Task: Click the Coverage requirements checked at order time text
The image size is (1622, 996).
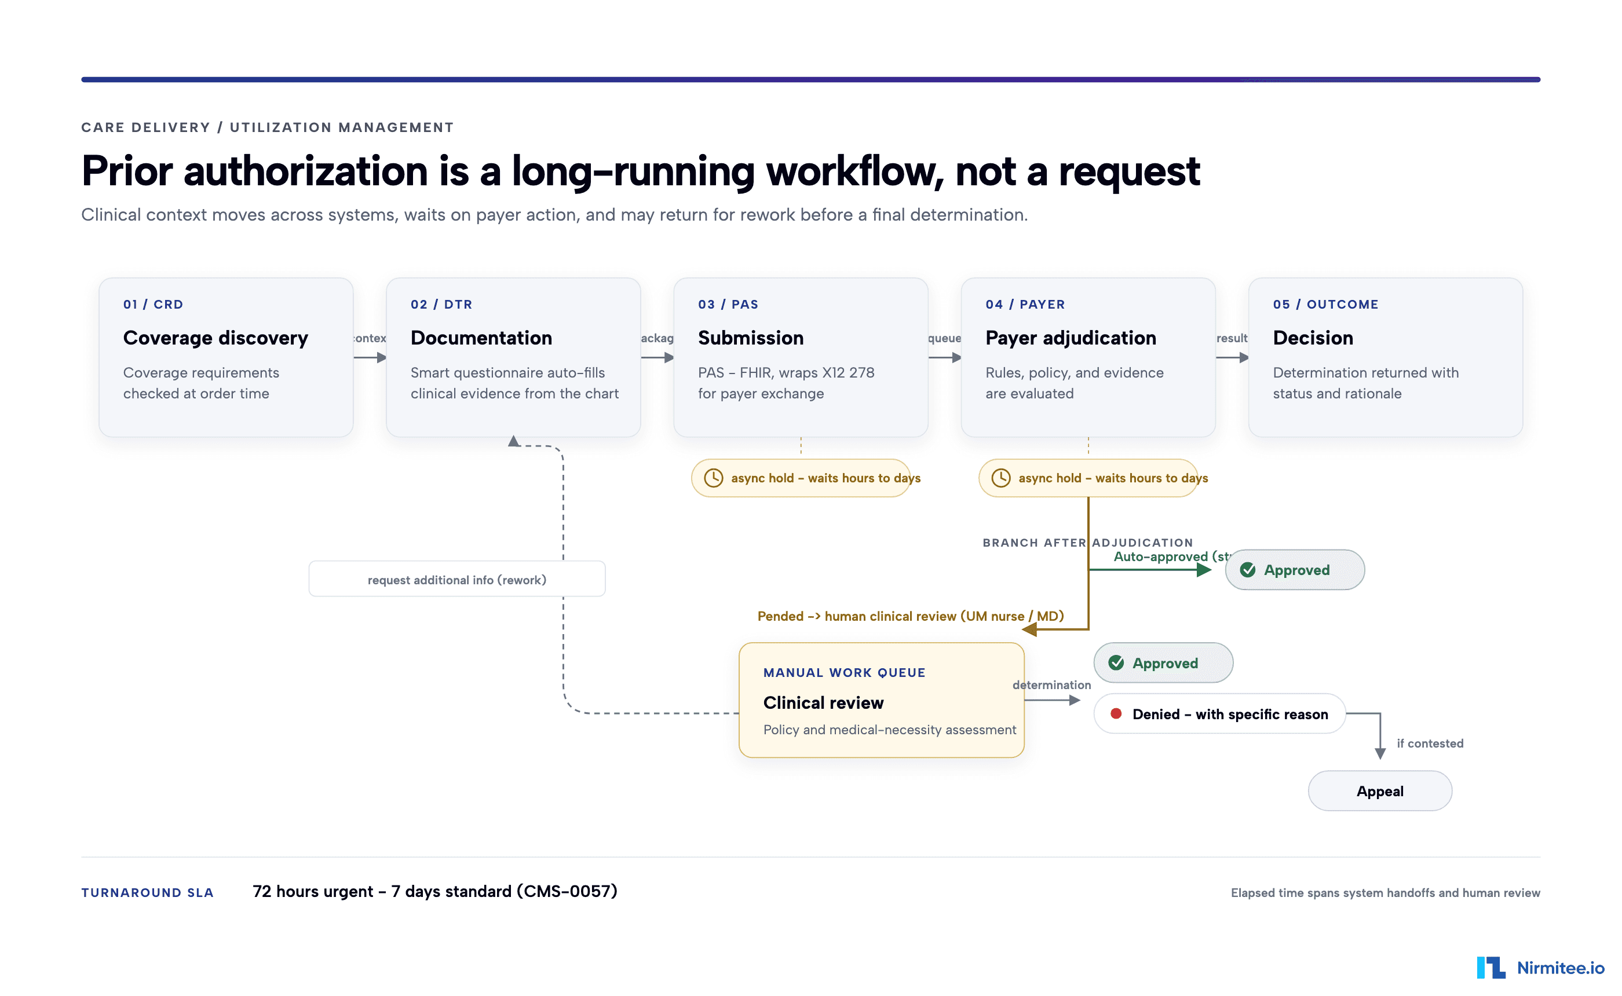Action: (201, 383)
